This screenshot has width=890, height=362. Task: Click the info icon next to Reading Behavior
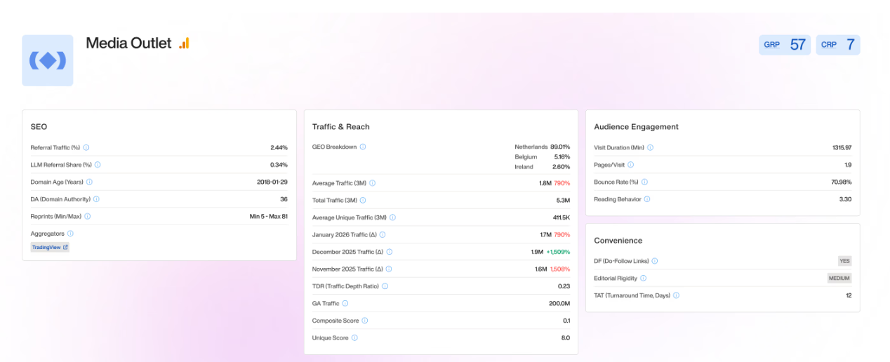[x=647, y=199]
